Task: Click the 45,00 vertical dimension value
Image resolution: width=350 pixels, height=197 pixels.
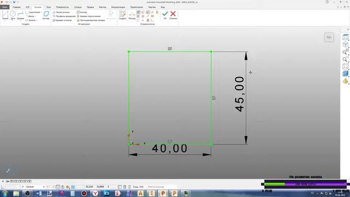Action: (240, 94)
